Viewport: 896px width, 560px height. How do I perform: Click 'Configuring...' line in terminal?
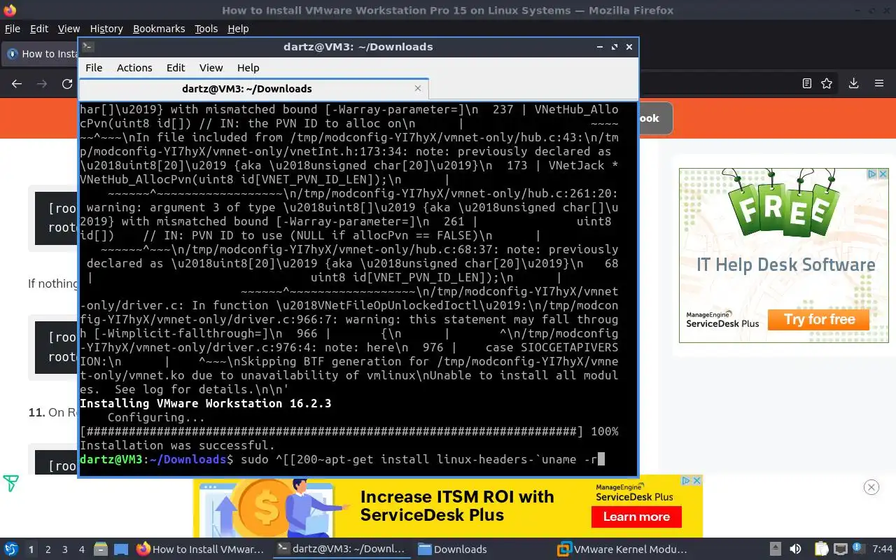pos(156,417)
